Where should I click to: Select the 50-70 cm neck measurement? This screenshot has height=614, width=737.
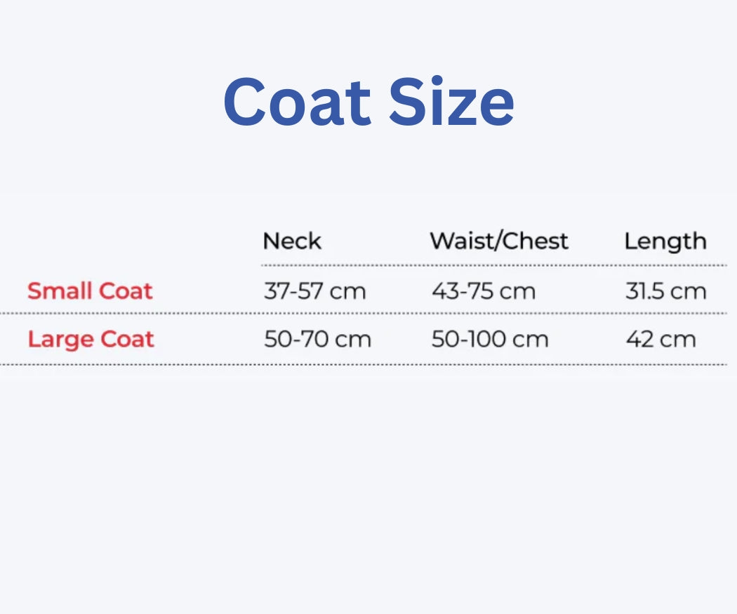(317, 340)
